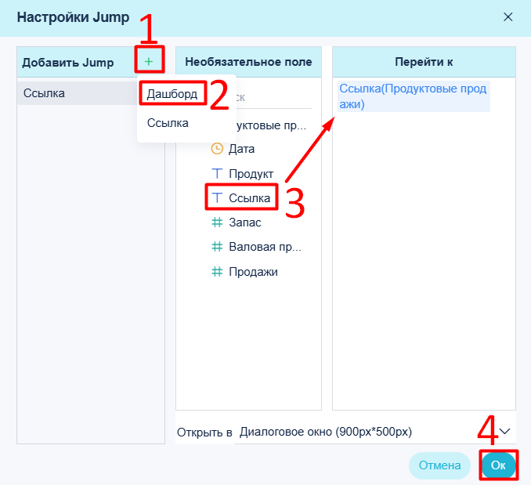Click the Отмена button
The height and width of the screenshot is (485, 531).
point(439,465)
